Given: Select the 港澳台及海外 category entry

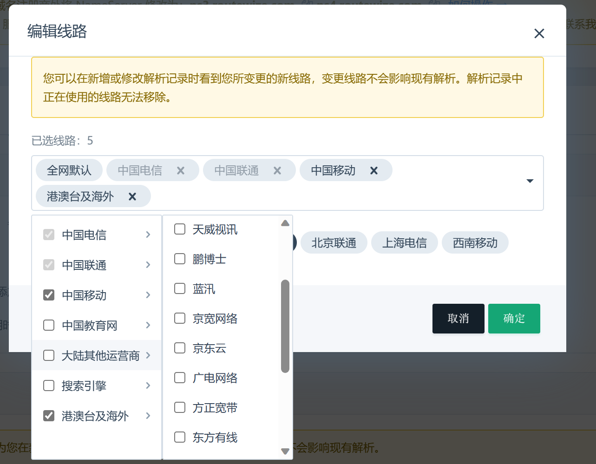Looking at the screenshot, I should 95,415.
